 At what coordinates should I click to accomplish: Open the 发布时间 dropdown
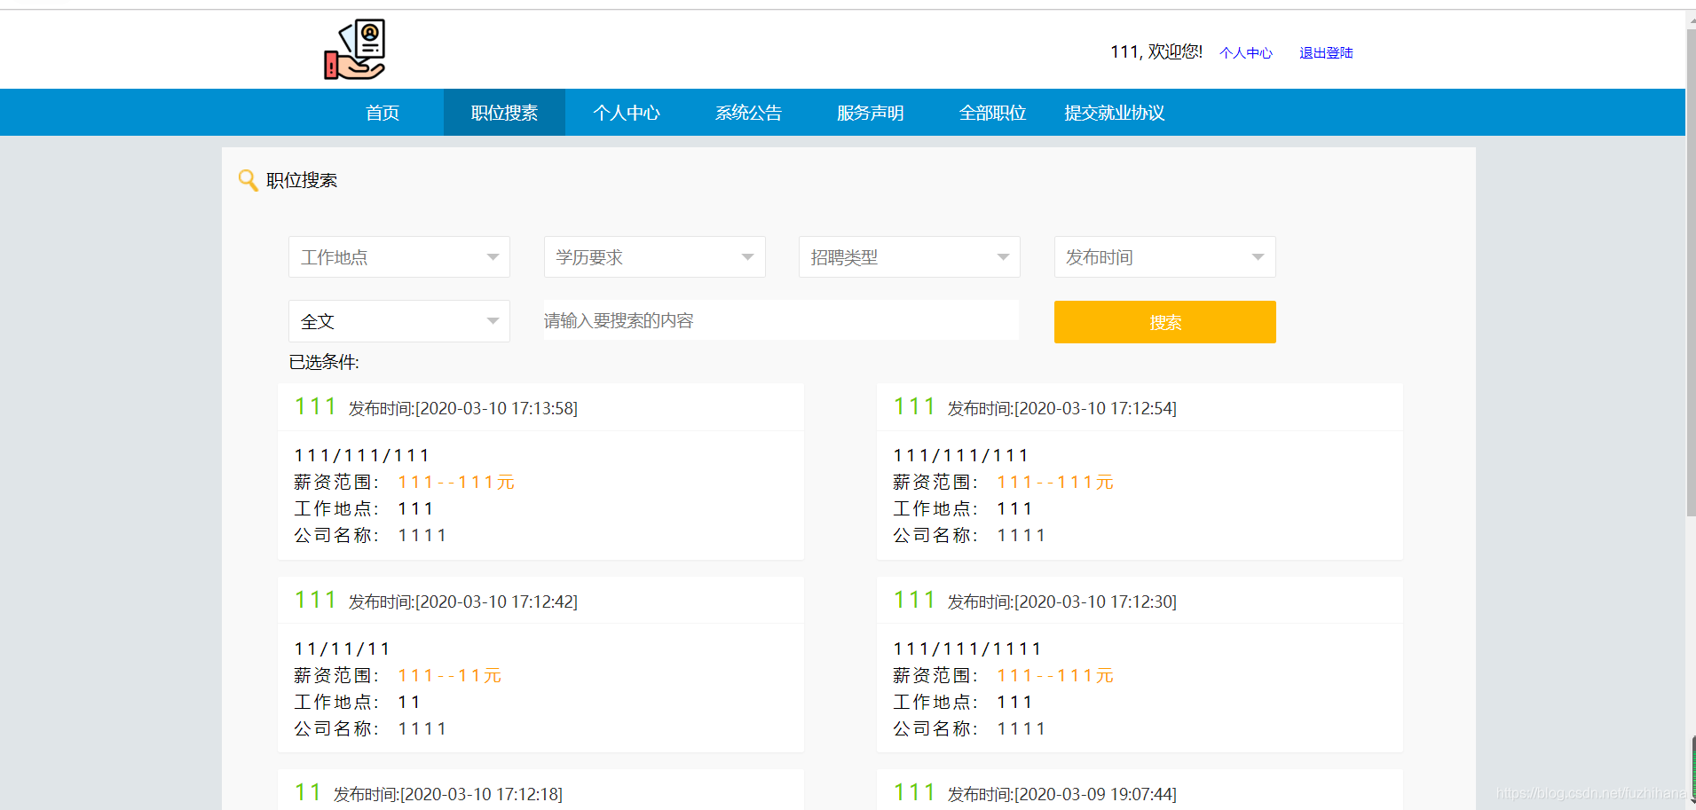click(1165, 257)
